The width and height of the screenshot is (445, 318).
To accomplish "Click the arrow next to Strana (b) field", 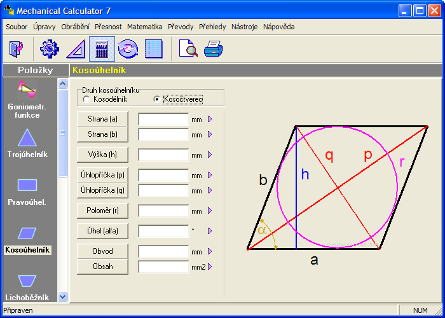I will coord(210,134).
